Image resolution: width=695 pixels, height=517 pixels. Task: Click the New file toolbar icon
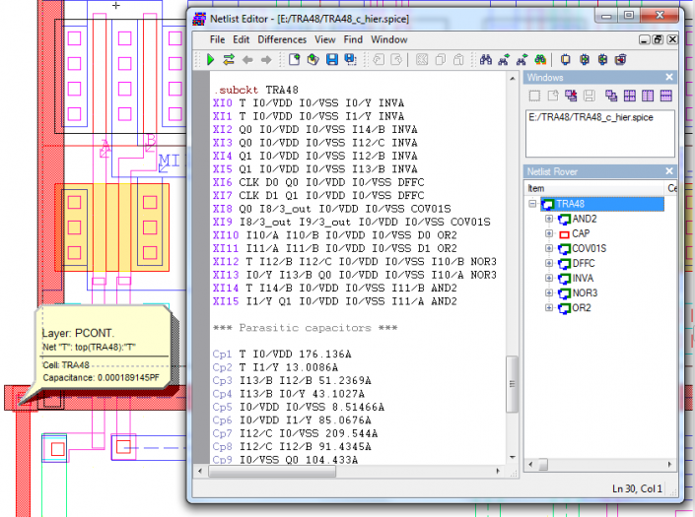pos(294,60)
